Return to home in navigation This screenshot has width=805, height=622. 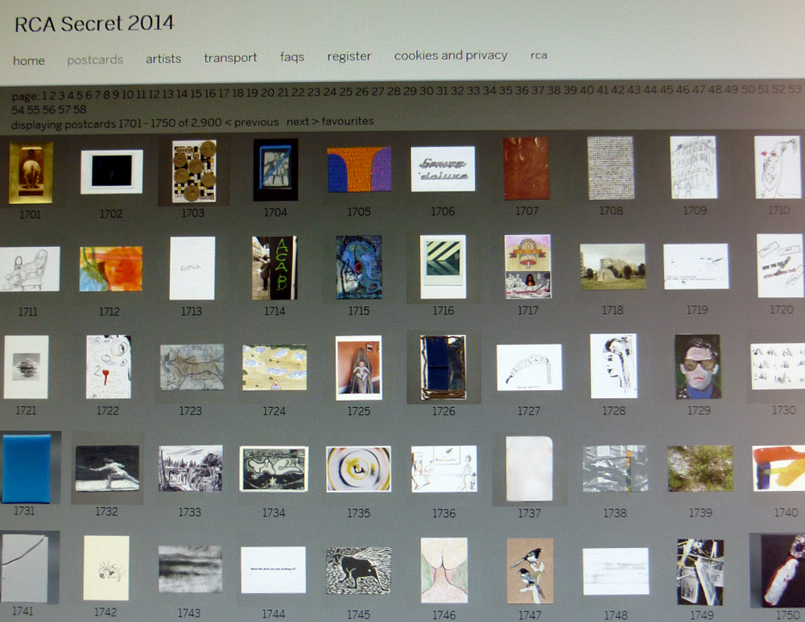click(x=29, y=60)
